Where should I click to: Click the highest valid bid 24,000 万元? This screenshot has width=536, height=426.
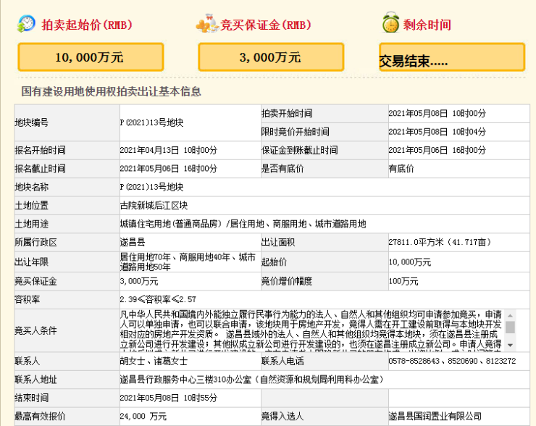click(x=143, y=417)
